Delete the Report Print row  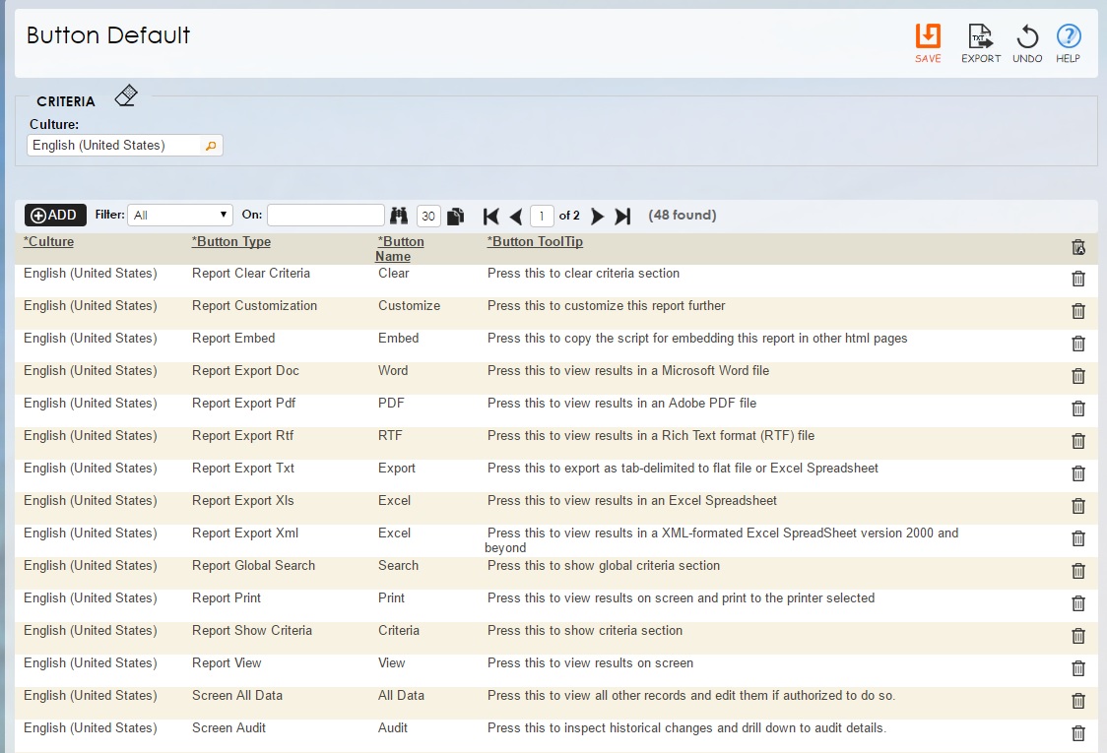click(x=1078, y=603)
